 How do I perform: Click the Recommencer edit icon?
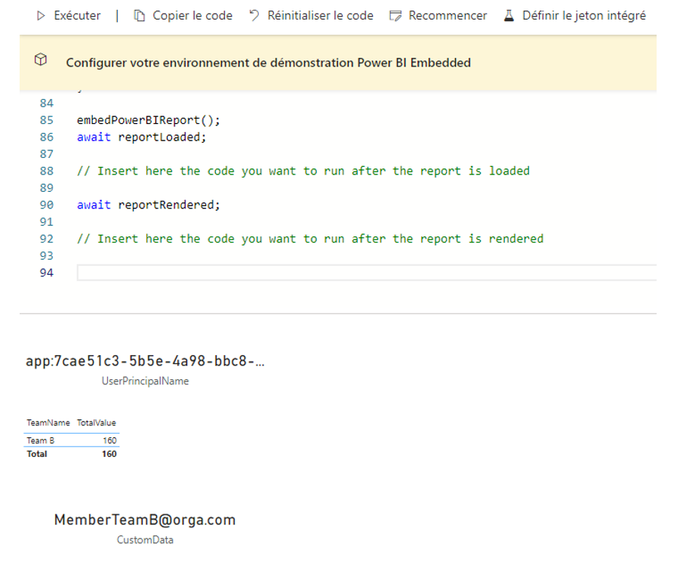(x=395, y=16)
